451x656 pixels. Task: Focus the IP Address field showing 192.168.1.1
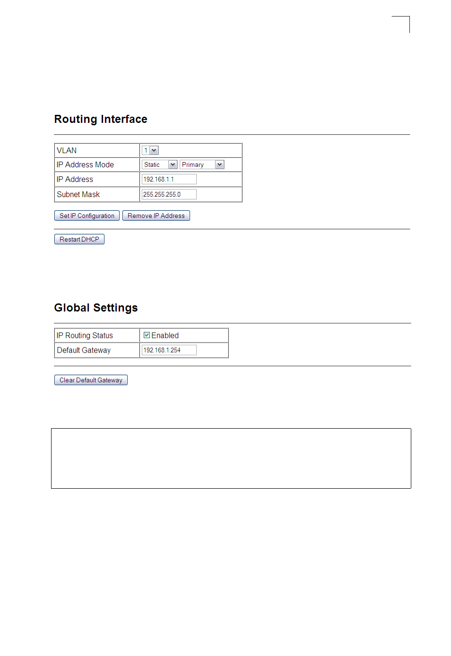pyautogui.click(x=169, y=179)
